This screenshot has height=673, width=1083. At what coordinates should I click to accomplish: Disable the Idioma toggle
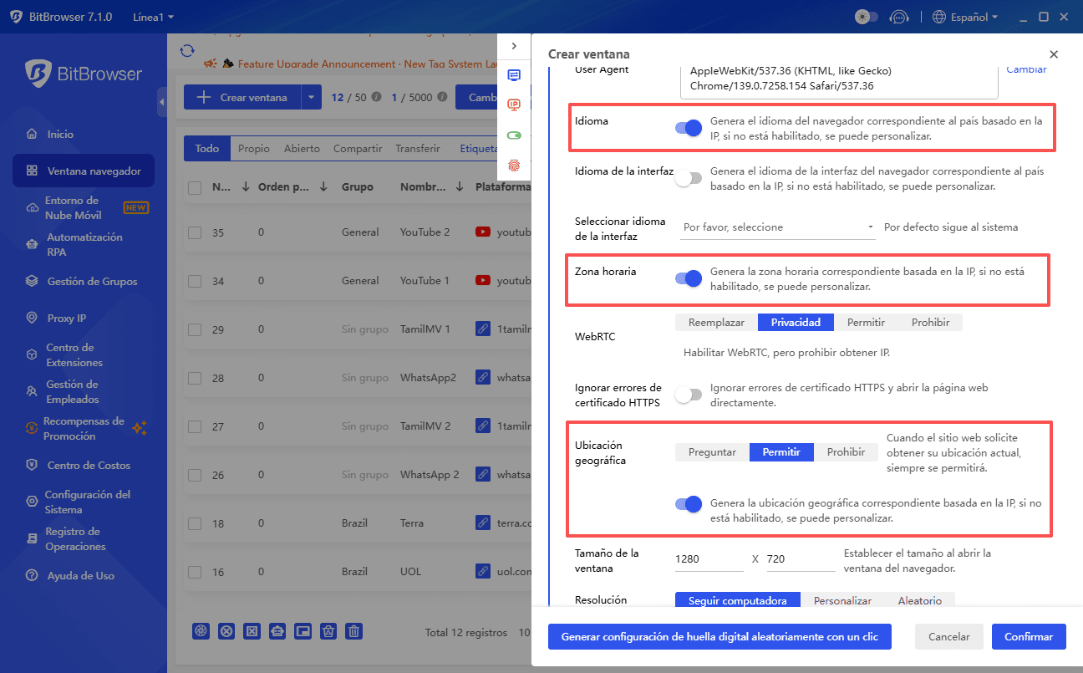coord(688,128)
